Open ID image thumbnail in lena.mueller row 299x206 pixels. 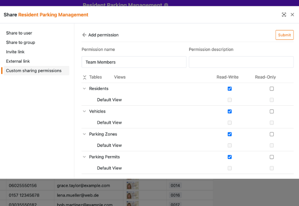coord(132,195)
